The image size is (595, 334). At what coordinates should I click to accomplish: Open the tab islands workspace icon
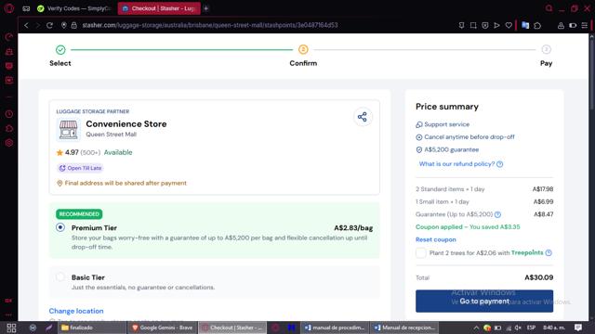click(x=26, y=8)
